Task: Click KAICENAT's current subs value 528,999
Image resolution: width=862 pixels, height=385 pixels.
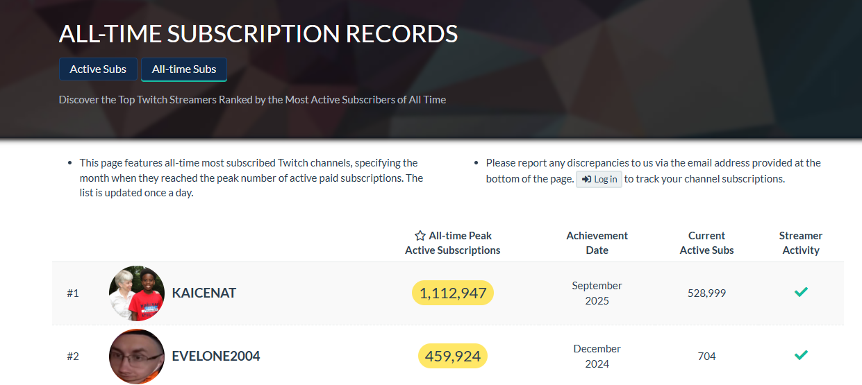Action: tap(706, 293)
